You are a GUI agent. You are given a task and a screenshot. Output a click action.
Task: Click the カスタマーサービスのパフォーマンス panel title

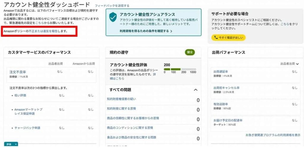(39, 52)
